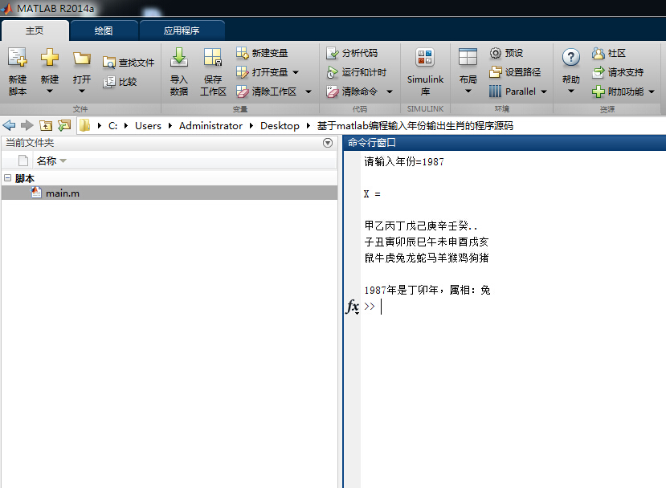Viewport: 666px width, 488px height.
Task: Click the 当前文件夹 panel title
Action: 30,143
